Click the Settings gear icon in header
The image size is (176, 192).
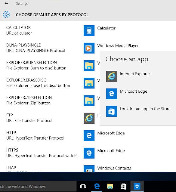[x=6, y=15]
